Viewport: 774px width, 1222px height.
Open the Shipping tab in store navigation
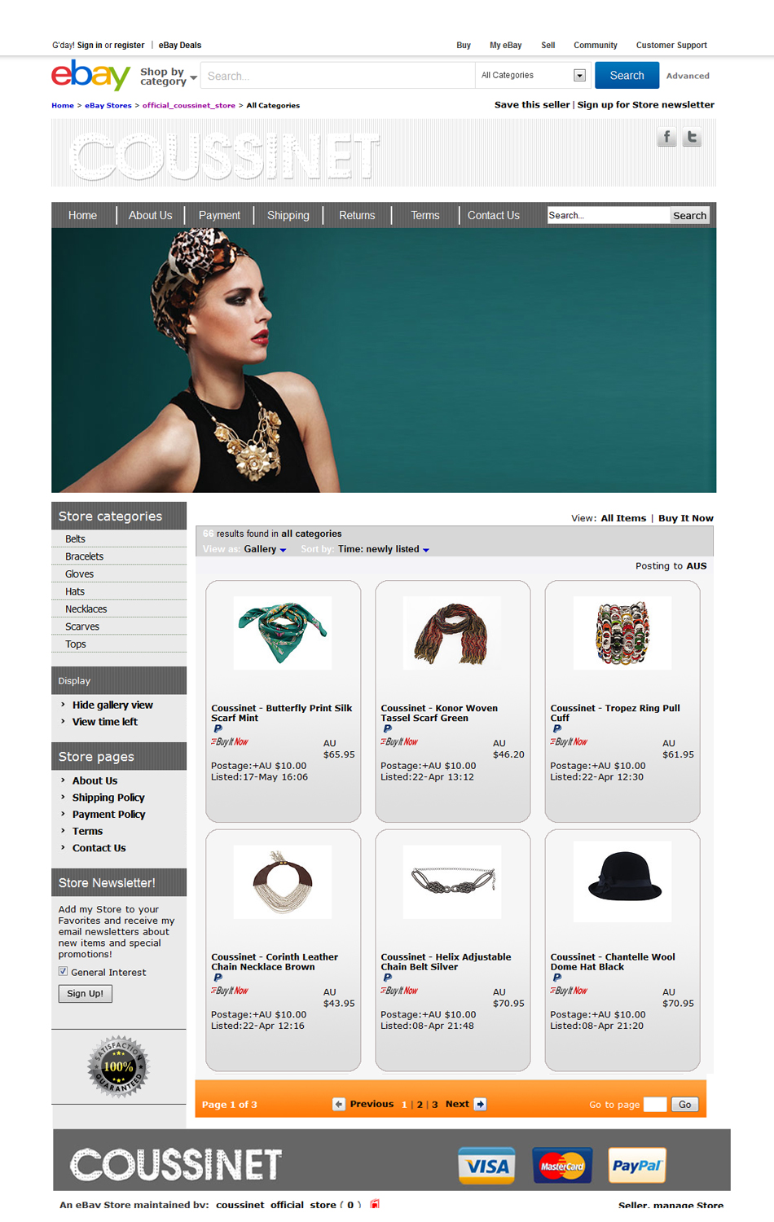pos(288,215)
